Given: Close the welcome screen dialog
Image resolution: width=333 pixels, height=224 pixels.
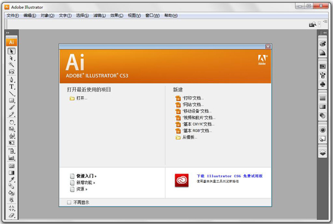Looking at the screenshot, I should pos(268,46).
